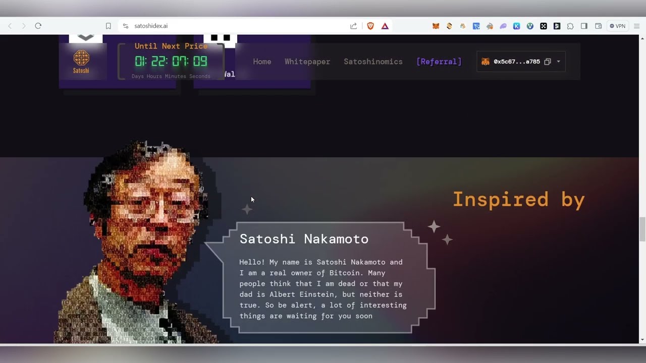The image size is (646, 363).
Task: Click the Satoshi logo in site header
Action: [x=81, y=62]
